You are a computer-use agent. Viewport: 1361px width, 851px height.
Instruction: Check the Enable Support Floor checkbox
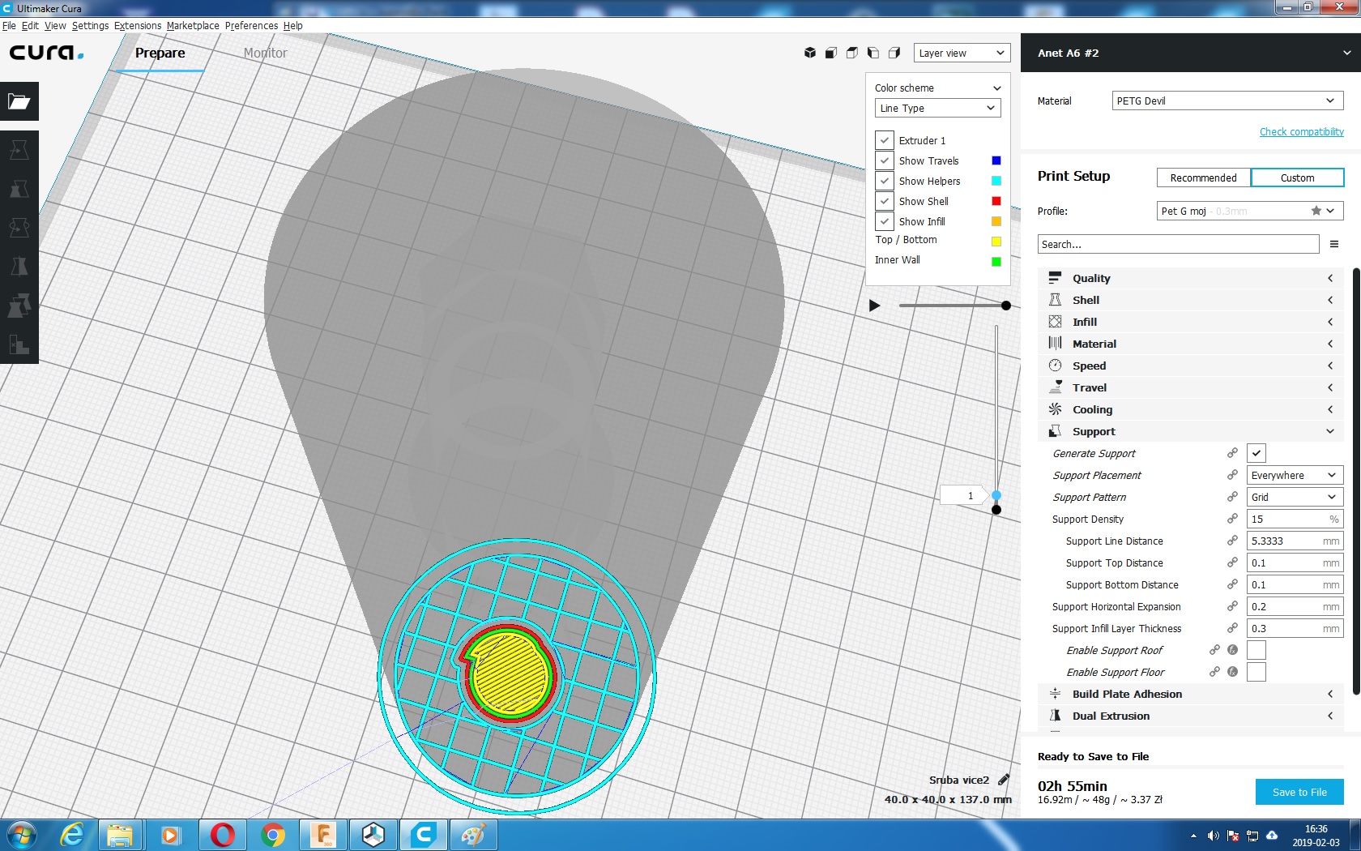click(1256, 672)
